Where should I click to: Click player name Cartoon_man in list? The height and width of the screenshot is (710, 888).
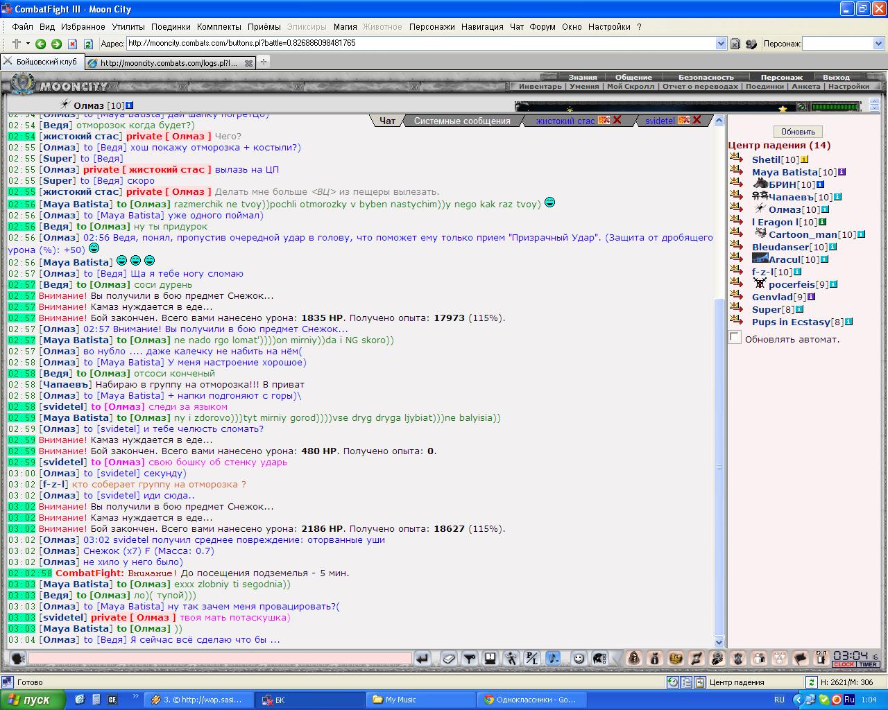coord(803,234)
